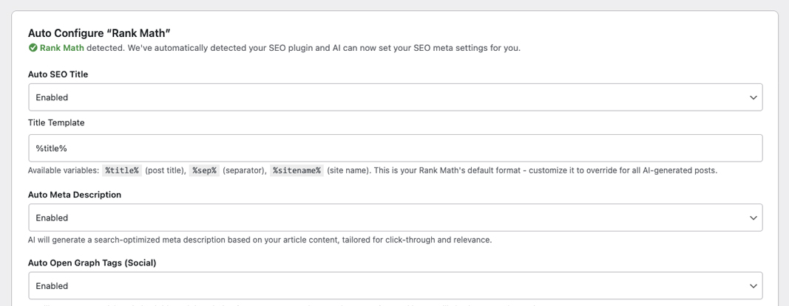The image size is (789, 306).
Task: Click the green checkmark icon beside Rank Math
Action: pyautogui.click(x=33, y=48)
